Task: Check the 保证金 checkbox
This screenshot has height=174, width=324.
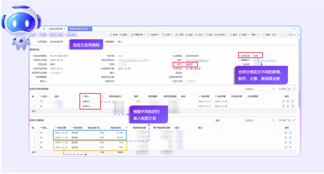Action: (x=187, y=73)
